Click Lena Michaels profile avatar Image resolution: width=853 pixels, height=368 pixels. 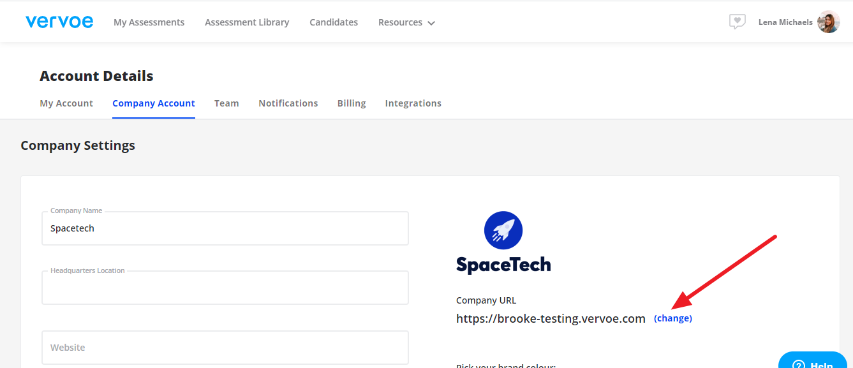tap(828, 22)
